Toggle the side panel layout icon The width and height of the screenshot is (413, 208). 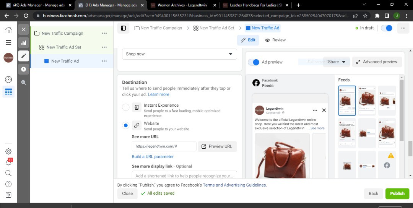[x=123, y=28]
